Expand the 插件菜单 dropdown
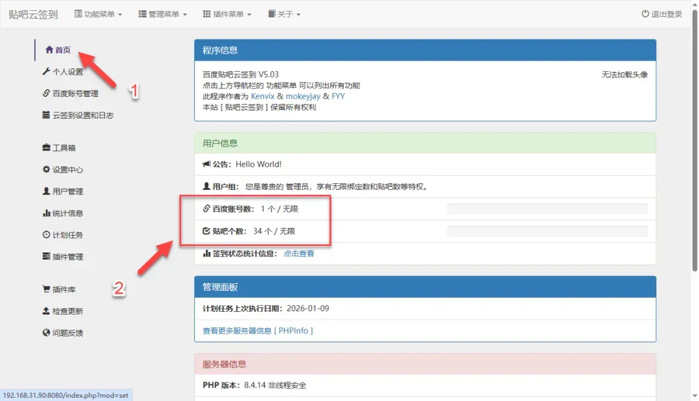This screenshot has height=401, width=699. pos(227,14)
